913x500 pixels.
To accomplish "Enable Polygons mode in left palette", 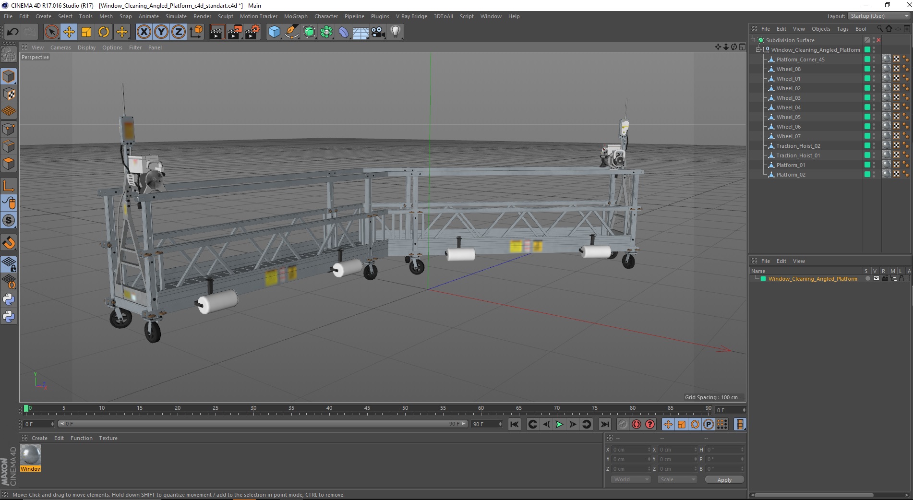I will [x=9, y=164].
